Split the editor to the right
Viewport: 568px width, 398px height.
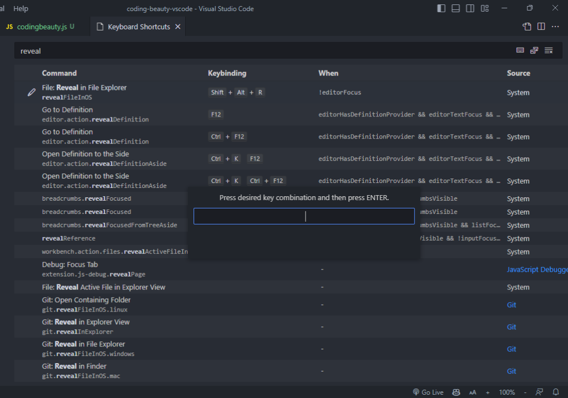[x=541, y=27]
